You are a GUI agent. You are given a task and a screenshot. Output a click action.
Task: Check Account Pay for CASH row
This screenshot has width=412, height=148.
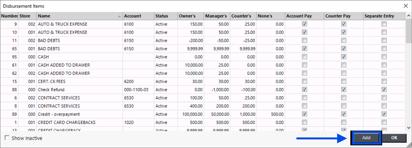(304, 57)
